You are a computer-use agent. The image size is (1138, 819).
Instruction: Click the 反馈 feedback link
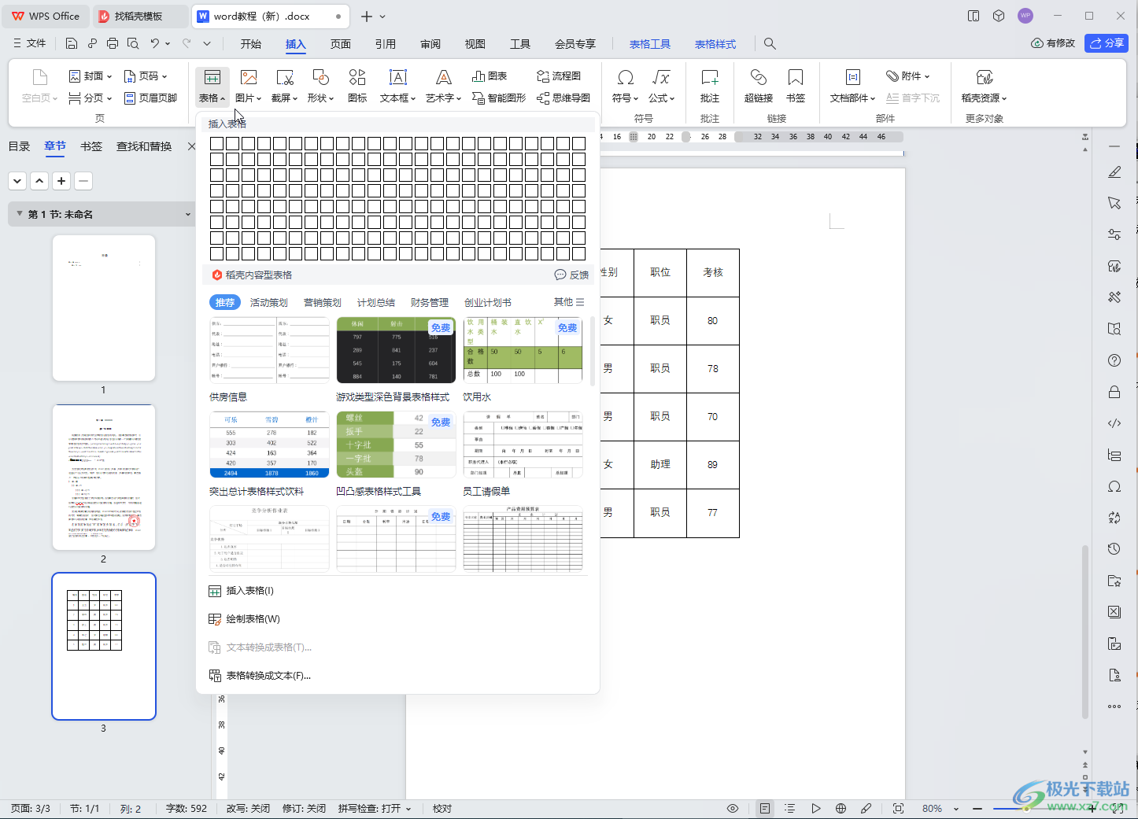pyautogui.click(x=571, y=275)
